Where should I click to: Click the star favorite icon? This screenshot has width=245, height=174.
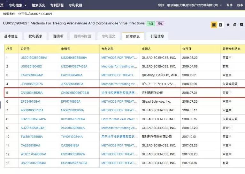pyautogui.click(x=228, y=25)
